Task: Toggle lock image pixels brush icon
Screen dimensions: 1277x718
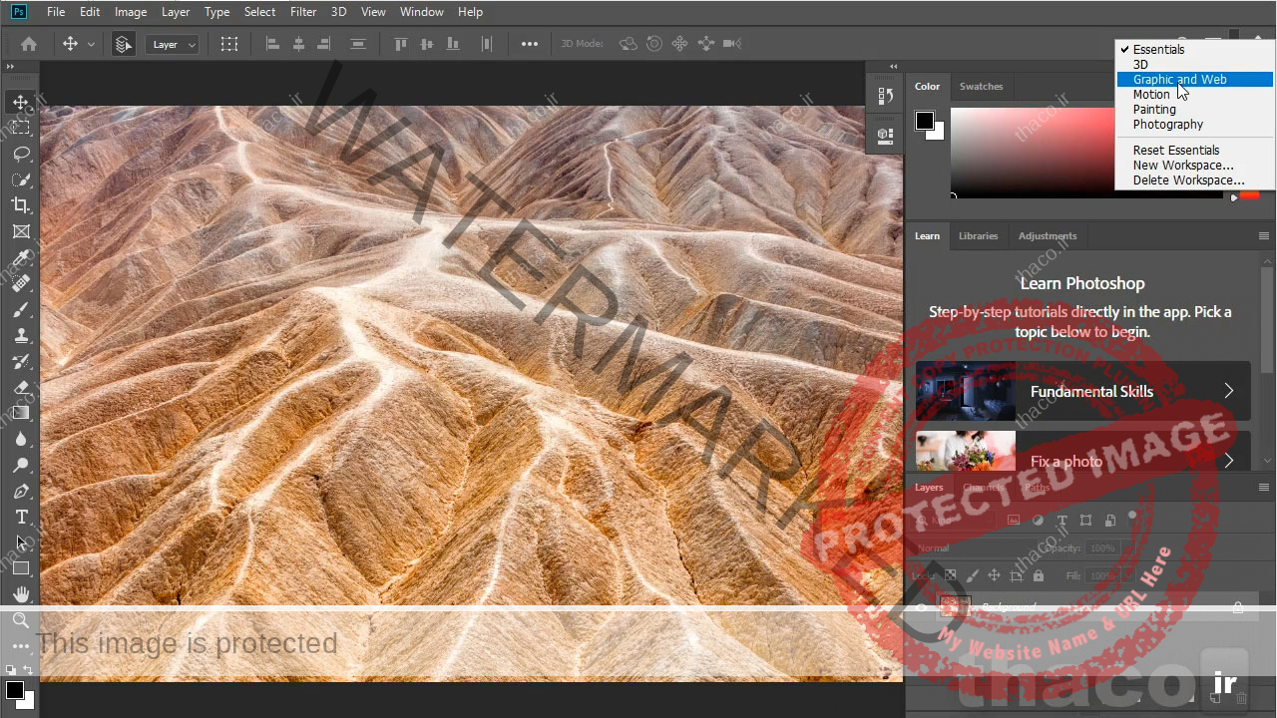Action: coord(972,575)
